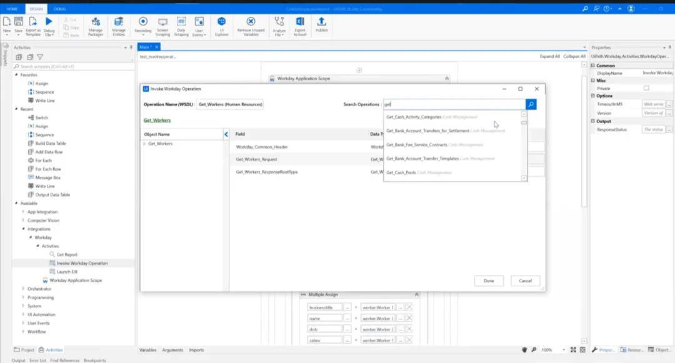The width and height of the screenshot is (675, 363).
Task: Collapse the Common section in Properties
Action: (x=594, y=65)
